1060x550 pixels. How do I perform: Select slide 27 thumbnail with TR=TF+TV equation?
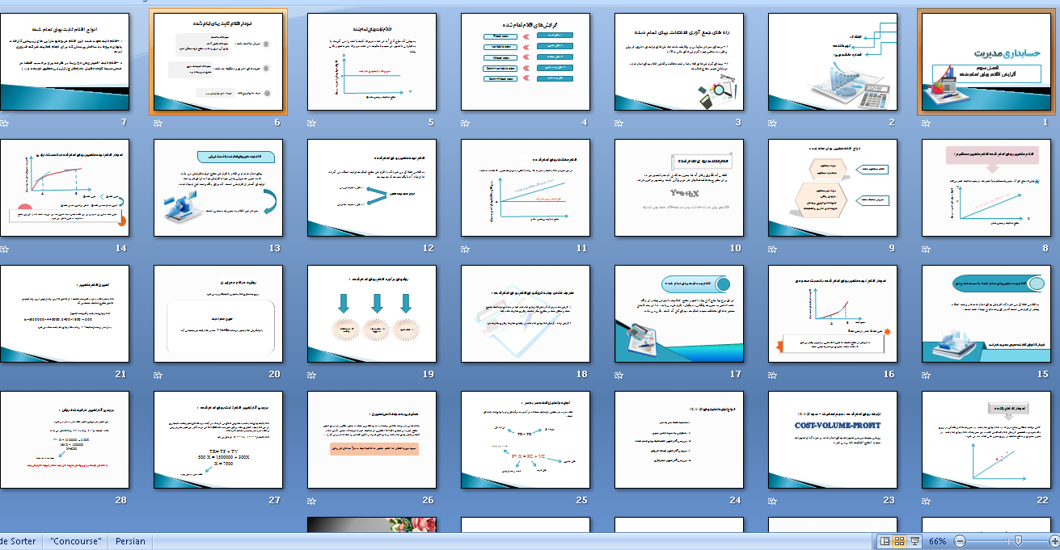tap(217, 440)
